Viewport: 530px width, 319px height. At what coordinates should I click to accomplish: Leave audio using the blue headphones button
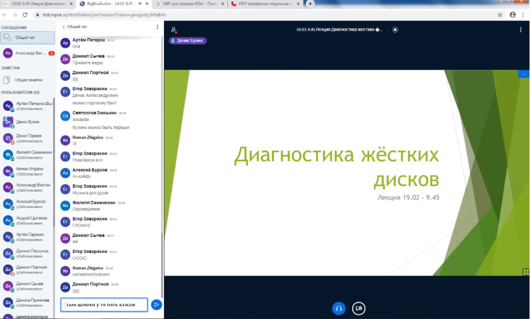click(338, 308)
